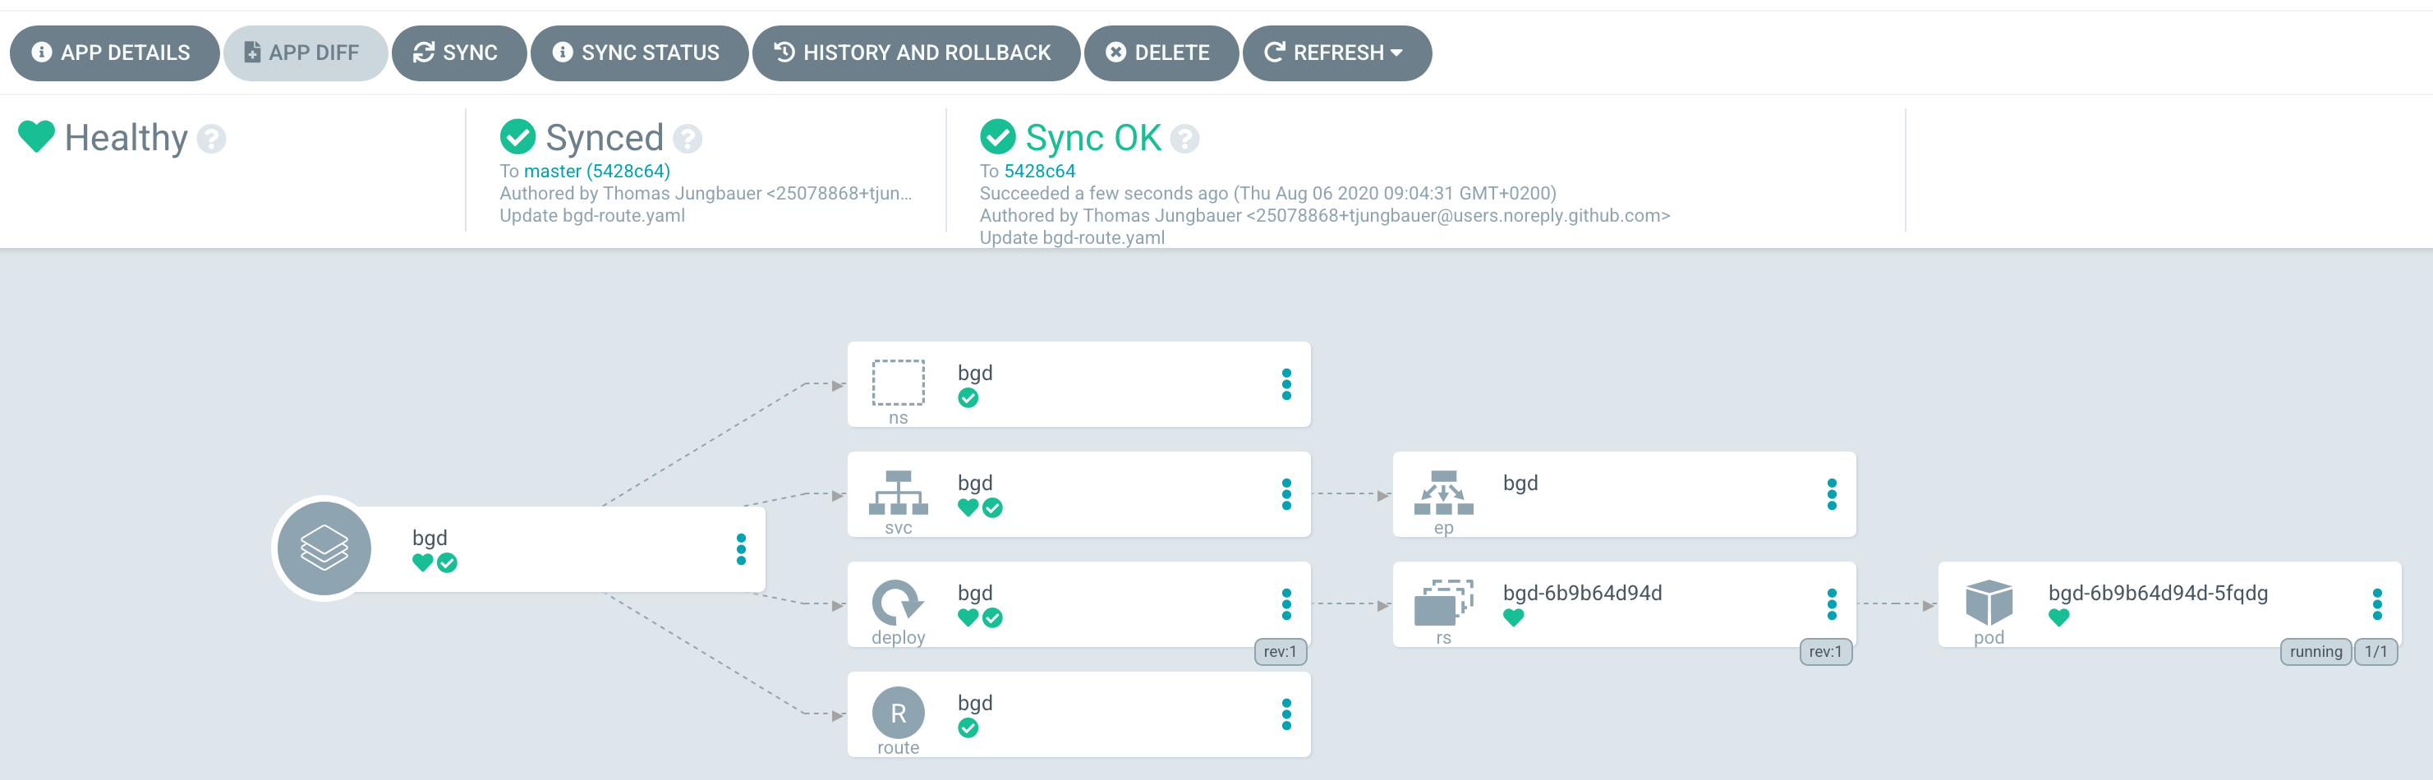
Task: Click the master (5428c64) commit link
Action: tap(596, 171)
